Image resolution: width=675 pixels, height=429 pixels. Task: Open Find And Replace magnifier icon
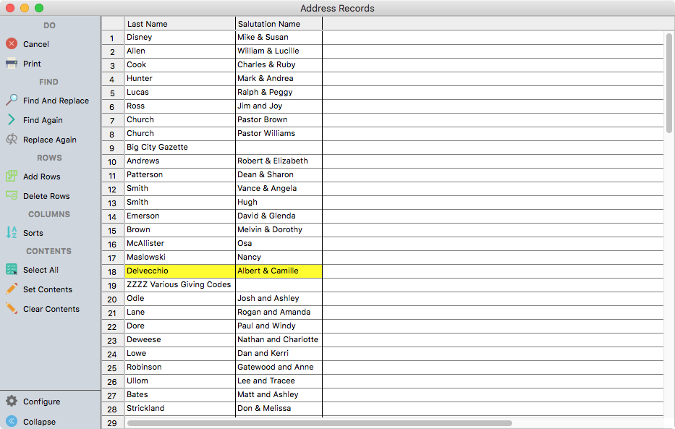pyautogui.click(x=12, y=101)
